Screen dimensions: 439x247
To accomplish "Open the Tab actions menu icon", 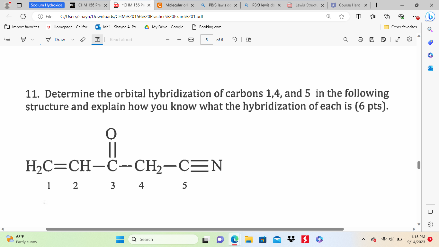I will point(19,5).
